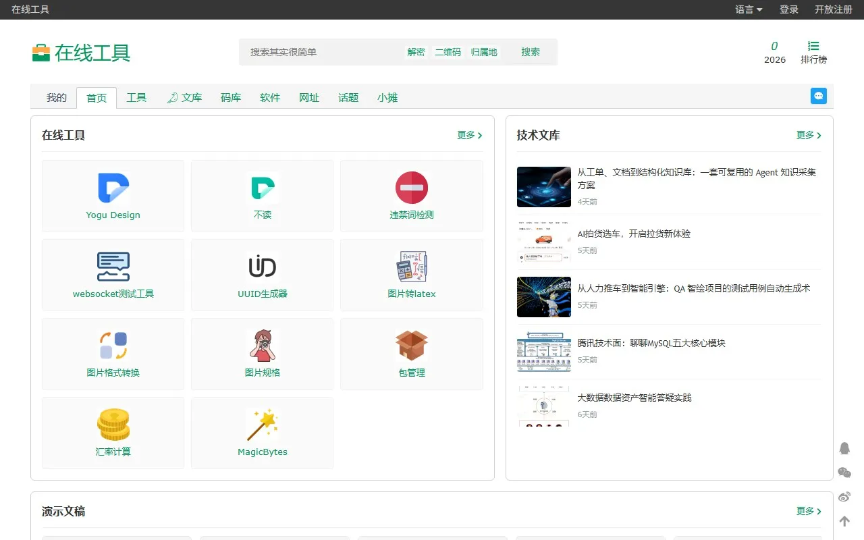Open the 文库 tab
The width and height of the screenshot is (864, 540).
(190, 97)
